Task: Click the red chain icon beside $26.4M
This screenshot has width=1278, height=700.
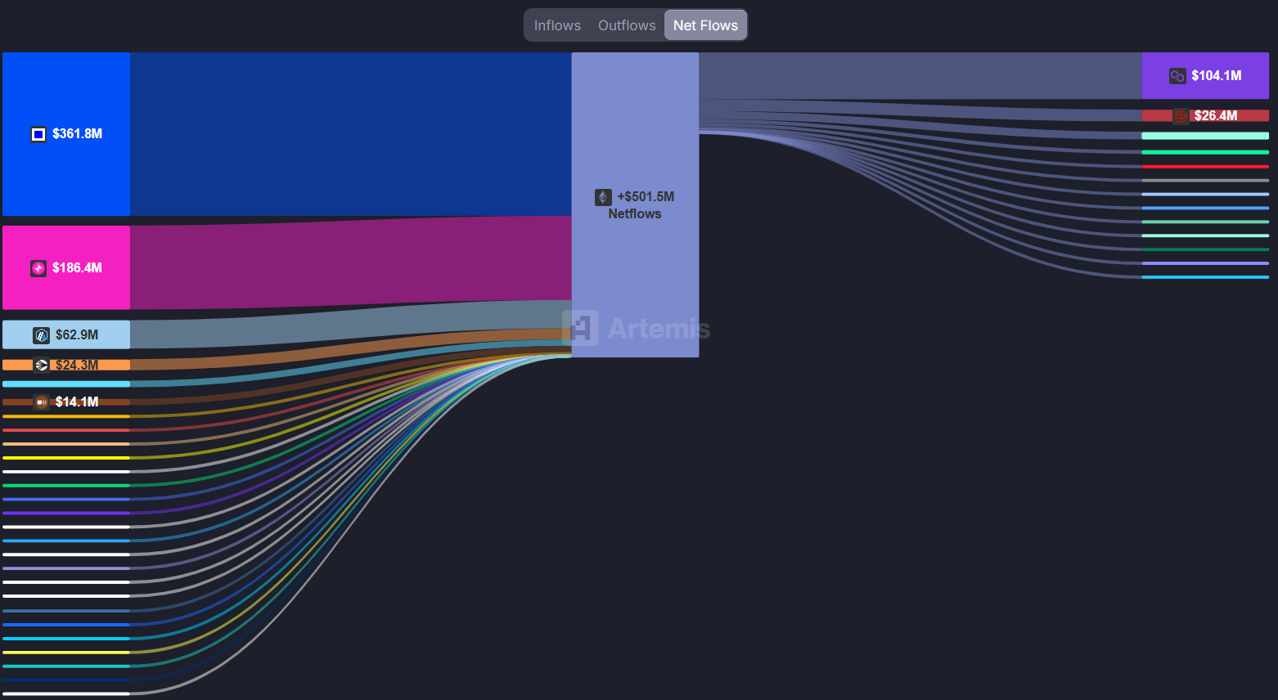Action: pyautogui.click(x=1181, y=116)
